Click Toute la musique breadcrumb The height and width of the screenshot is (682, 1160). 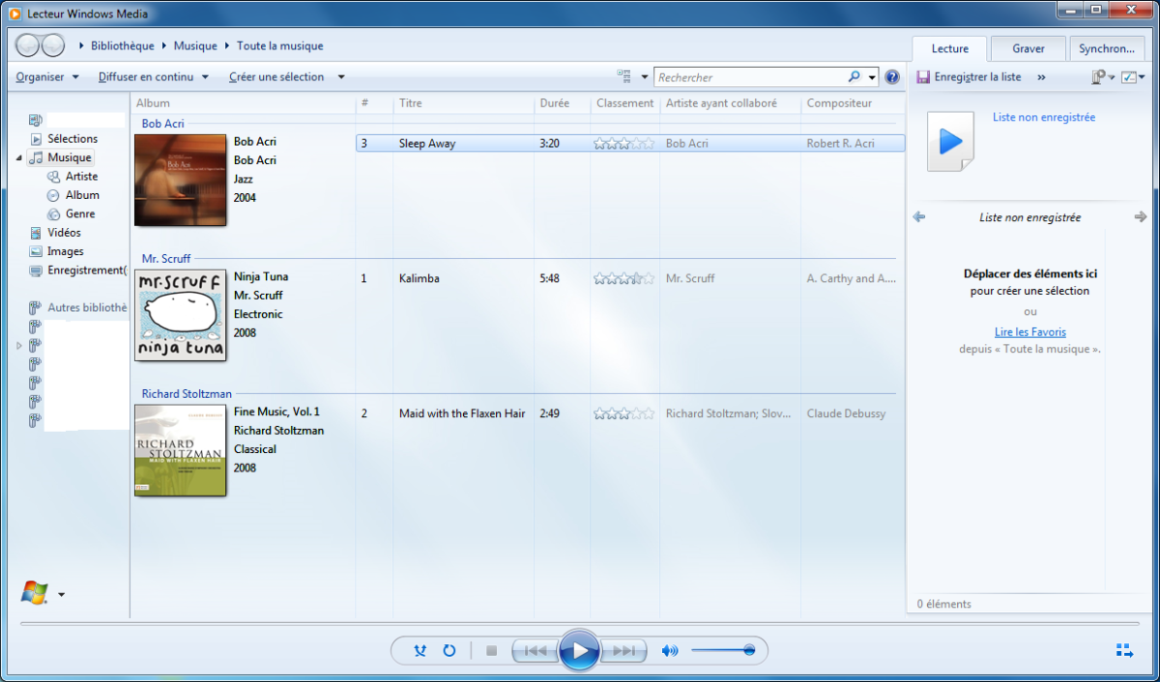(x=280, y=45)
